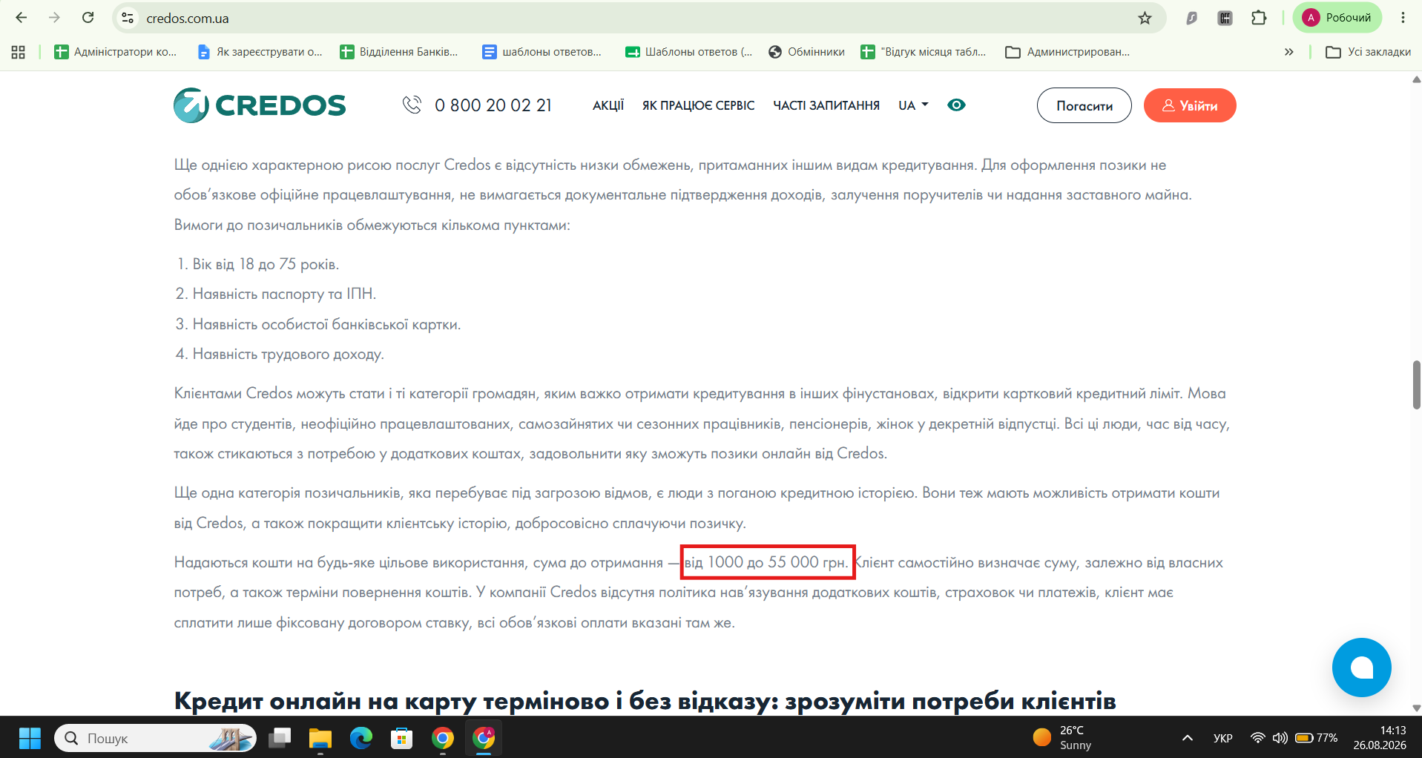The width and height of the screenshot is (1422, 758).
Task: Go back to the previous page
Action: 21,18
